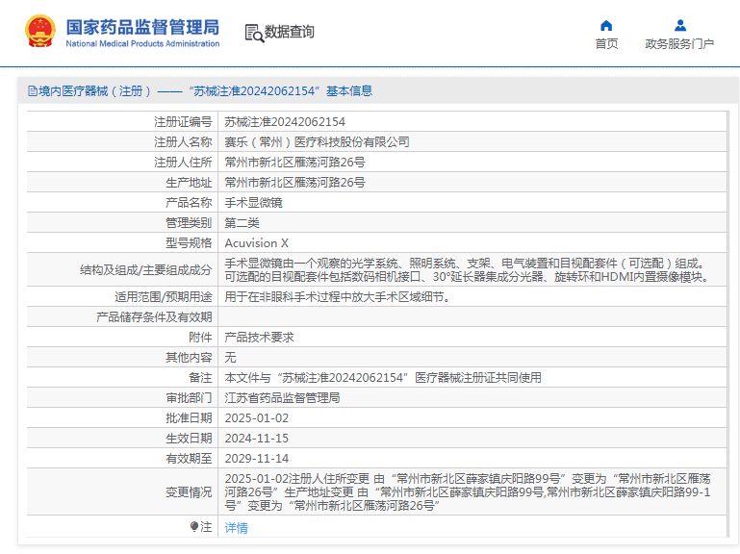Select product name 手术显微镜
Image resolution: width=740 pixels, height=554 pixels.
(253, 202)
